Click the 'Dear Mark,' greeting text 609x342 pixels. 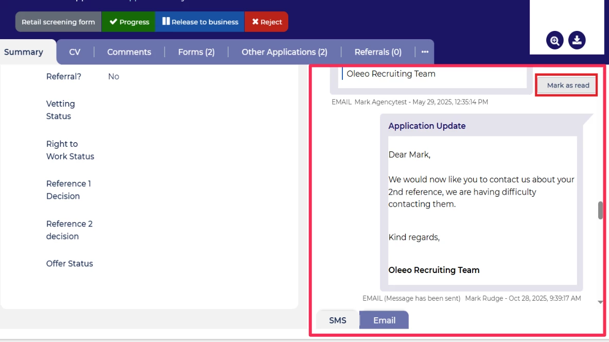click(409, 155)
